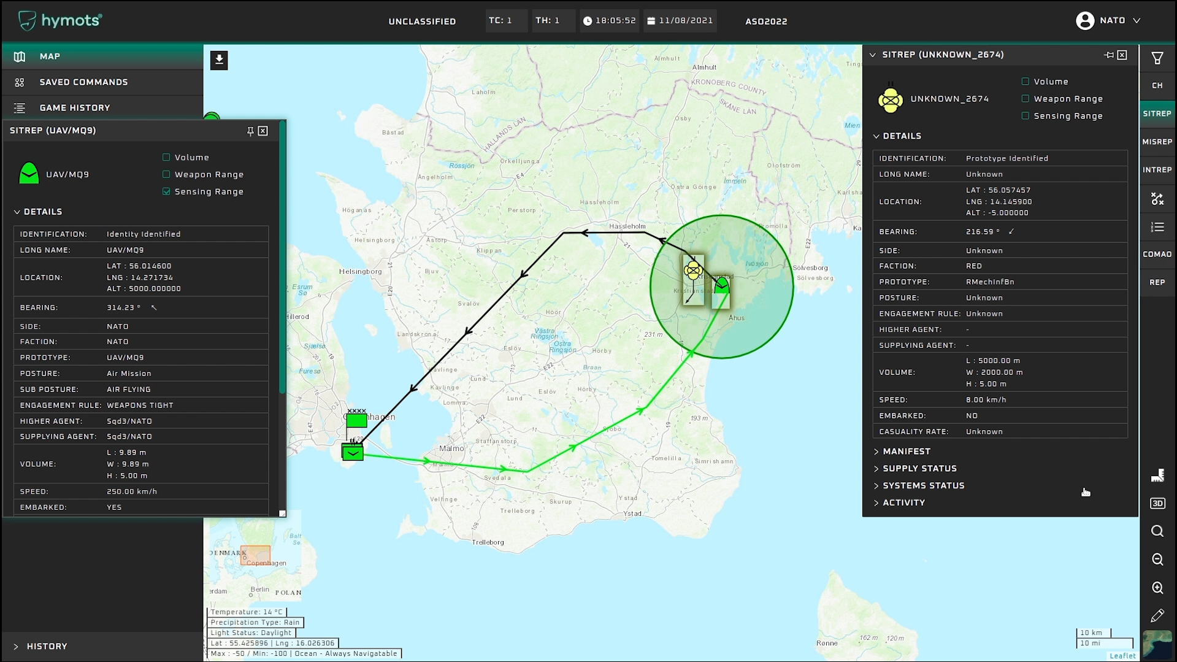The width and height of the screenshot is (1177, 662).
Task: Enable Weapon Range checkbox for UAV/MQ9
Action: pos(166,175)
